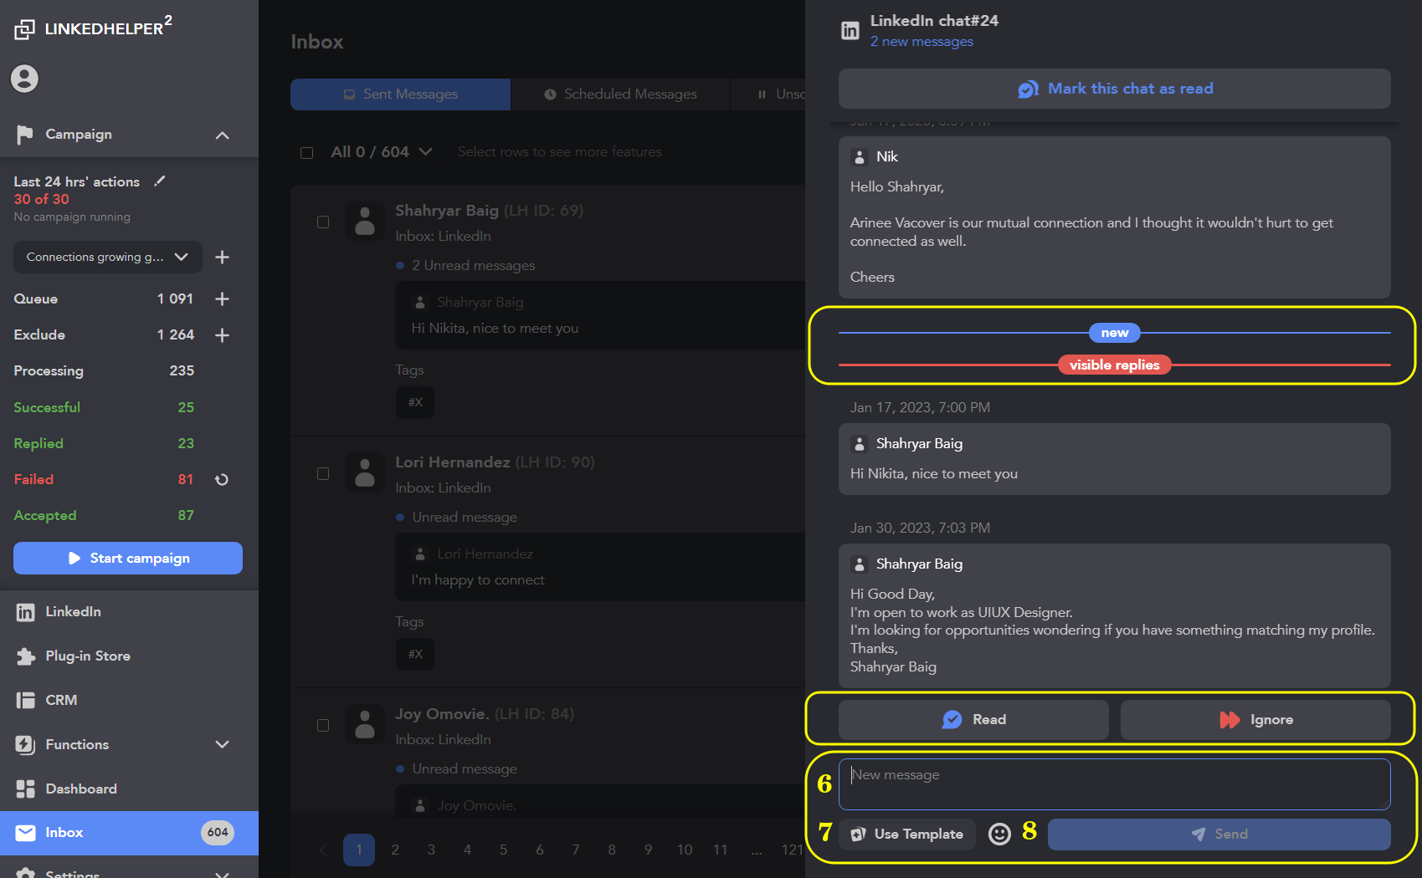Switch to the Scheduled Messages tab

coord(620,94)
